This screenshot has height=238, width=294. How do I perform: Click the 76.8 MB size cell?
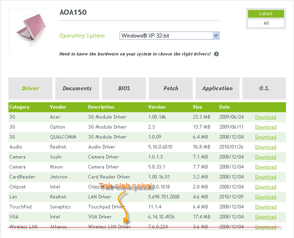202,147
